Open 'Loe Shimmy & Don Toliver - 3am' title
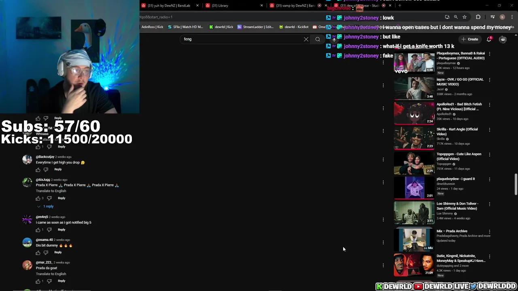Image resolution: width=518 pixels, height=291 pixels. coord(457,206)
